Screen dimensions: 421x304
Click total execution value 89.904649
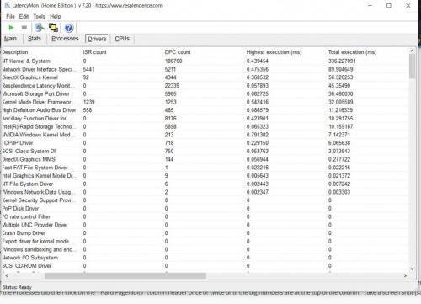[340, 69]
